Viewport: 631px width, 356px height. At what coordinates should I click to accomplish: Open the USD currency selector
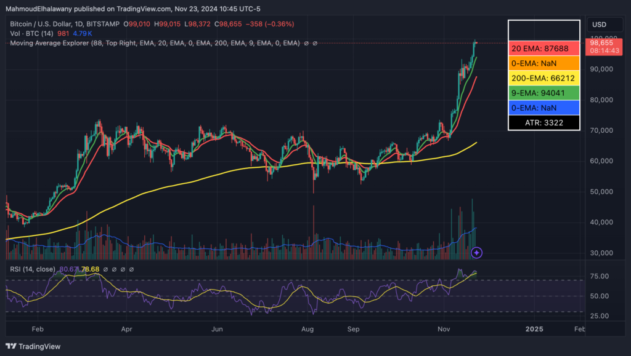(599, 25)
